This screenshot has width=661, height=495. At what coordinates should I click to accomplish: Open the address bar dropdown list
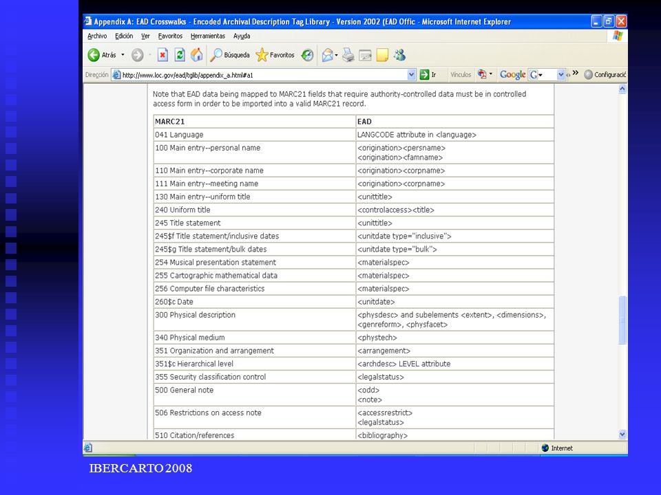pos(412,75)
